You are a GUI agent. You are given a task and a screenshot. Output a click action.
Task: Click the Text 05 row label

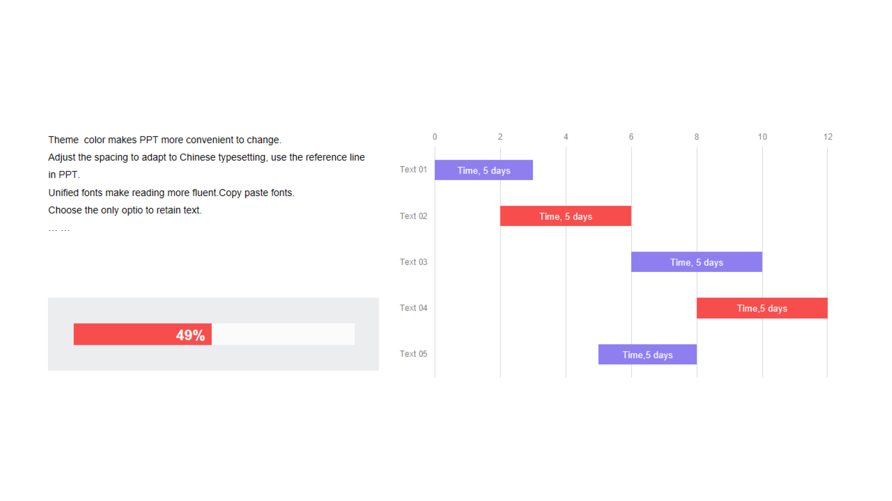point(413,354)
